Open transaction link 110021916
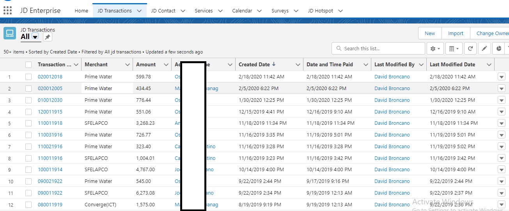 (x=50, y=147)
